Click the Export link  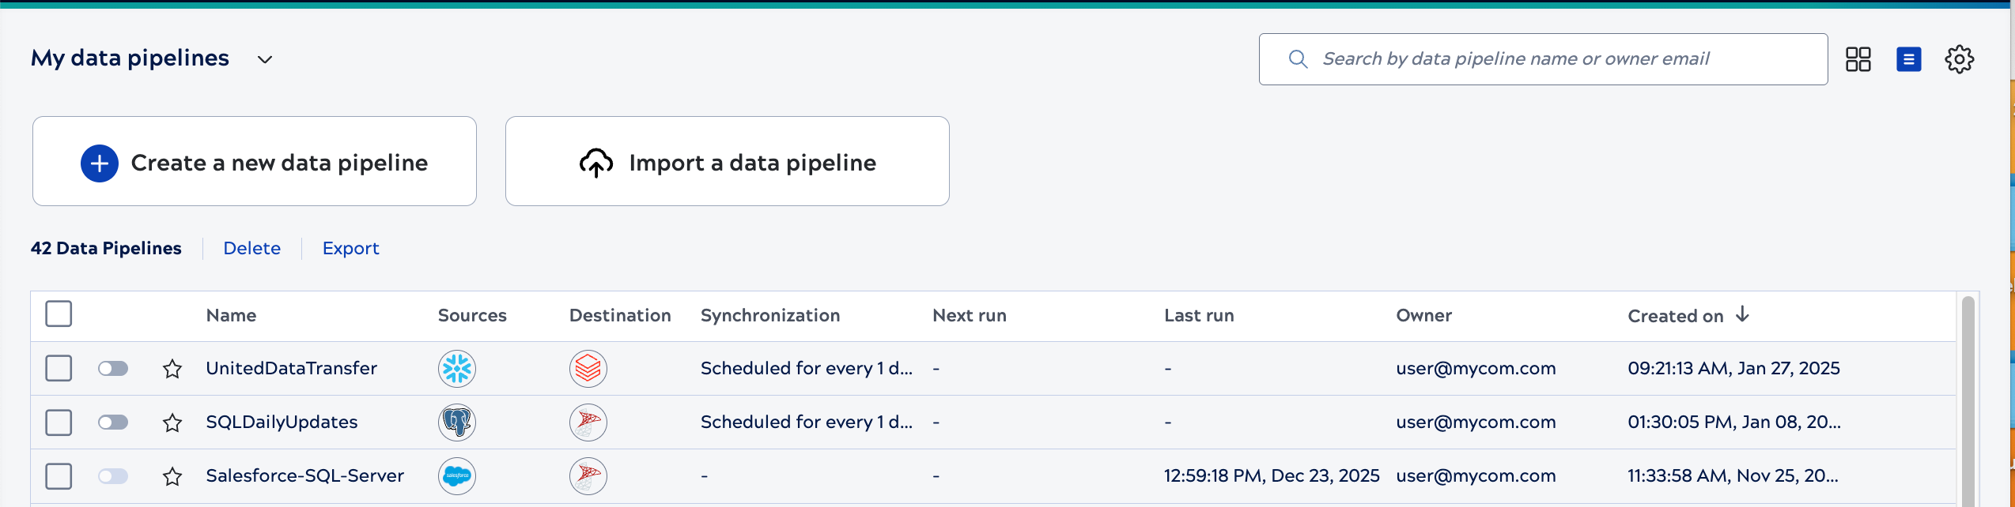tap(351, 248)
